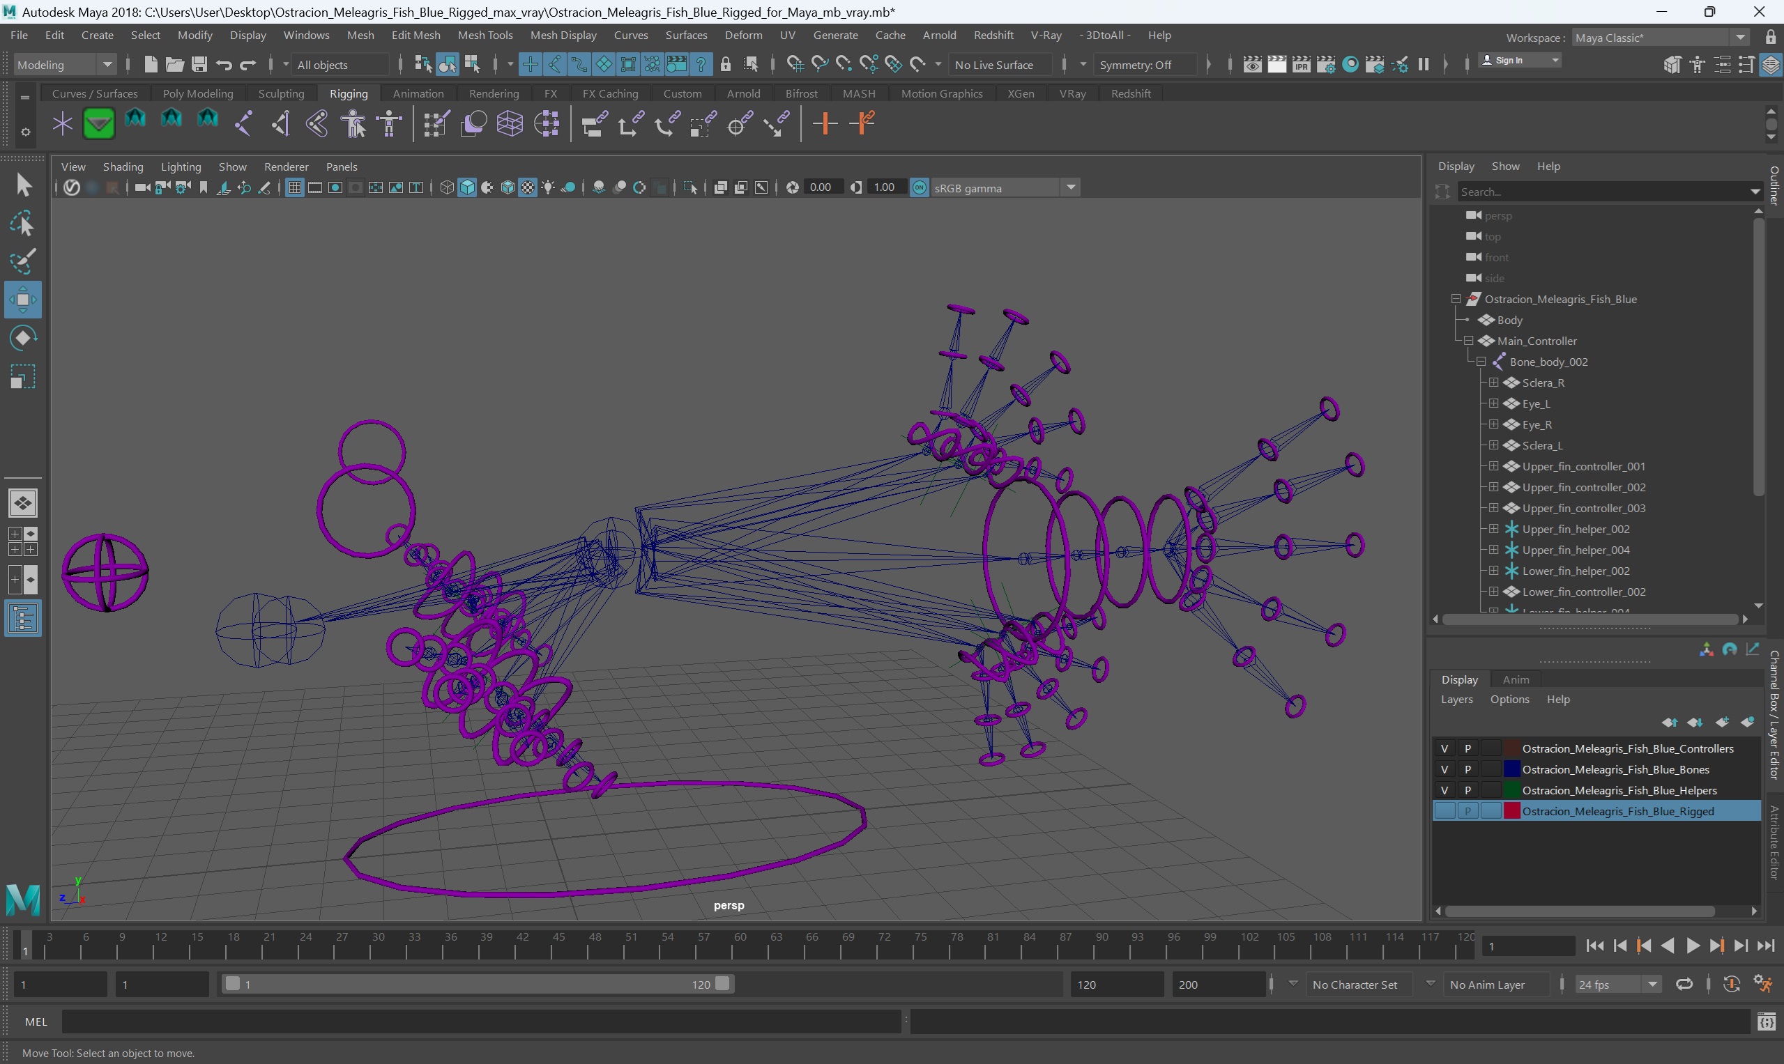
Task: Open the Outliner Display menu
Action: tap(1456, 167)
